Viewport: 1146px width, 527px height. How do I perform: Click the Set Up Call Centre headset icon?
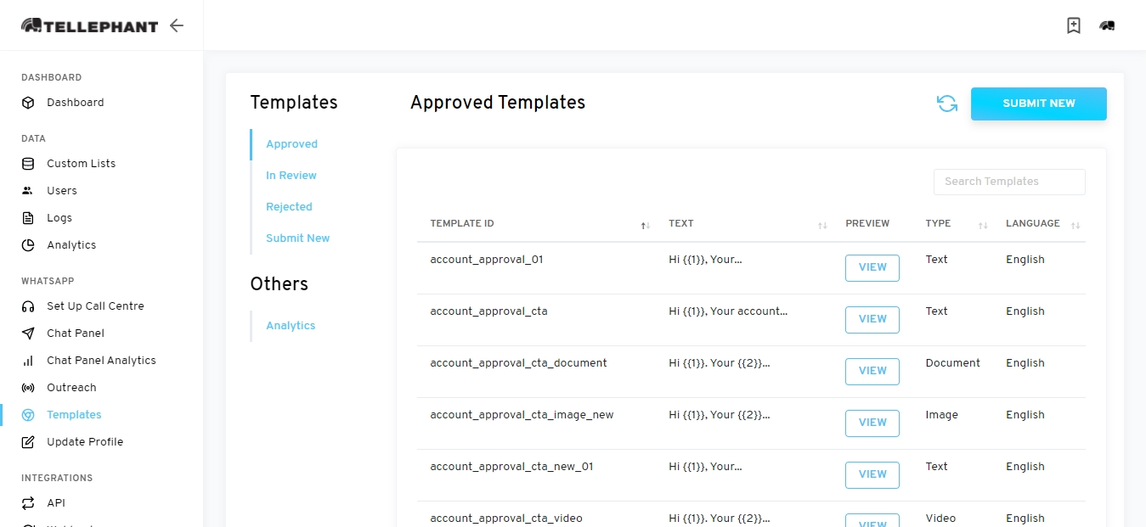pos(28,306)
